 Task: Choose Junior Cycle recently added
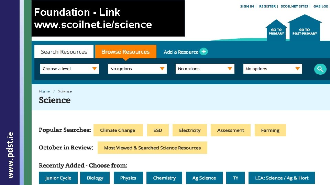[58, 178]
